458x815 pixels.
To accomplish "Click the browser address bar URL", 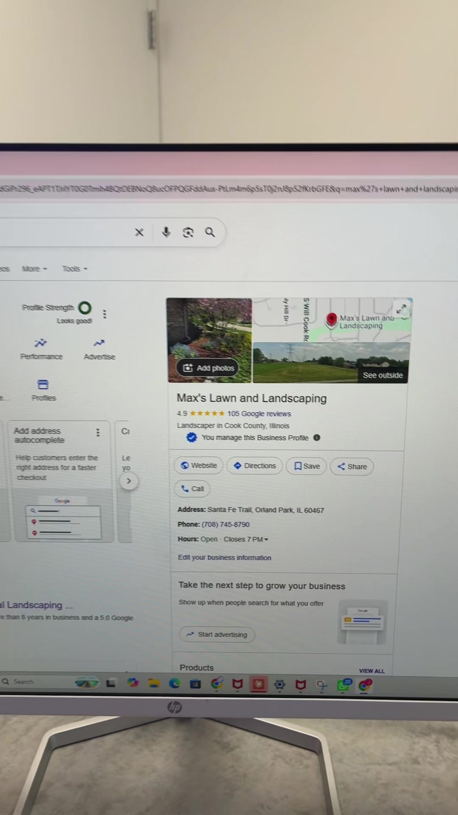I will pos(229,189).
